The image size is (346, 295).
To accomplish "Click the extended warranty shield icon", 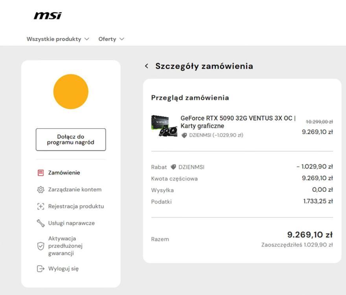I will coord(40,246).
